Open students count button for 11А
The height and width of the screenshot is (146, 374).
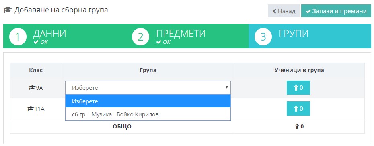298,109
